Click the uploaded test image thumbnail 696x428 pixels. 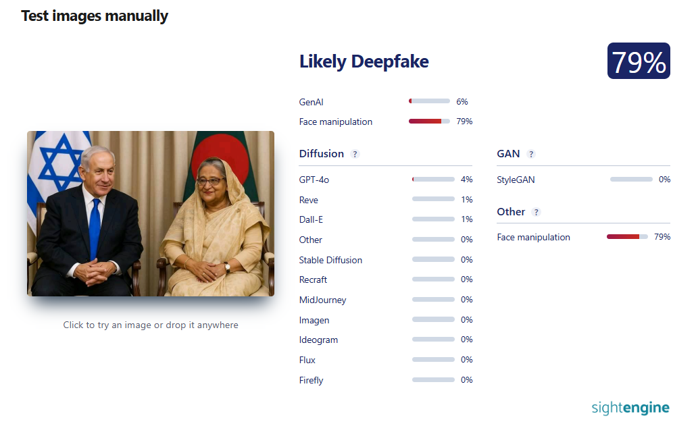151,213
